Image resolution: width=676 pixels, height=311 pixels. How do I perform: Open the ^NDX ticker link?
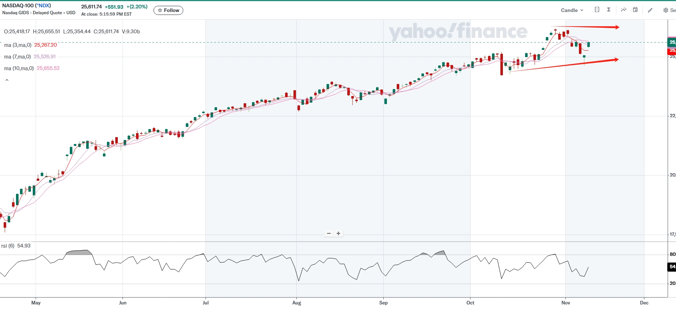(x=43, y=5)
